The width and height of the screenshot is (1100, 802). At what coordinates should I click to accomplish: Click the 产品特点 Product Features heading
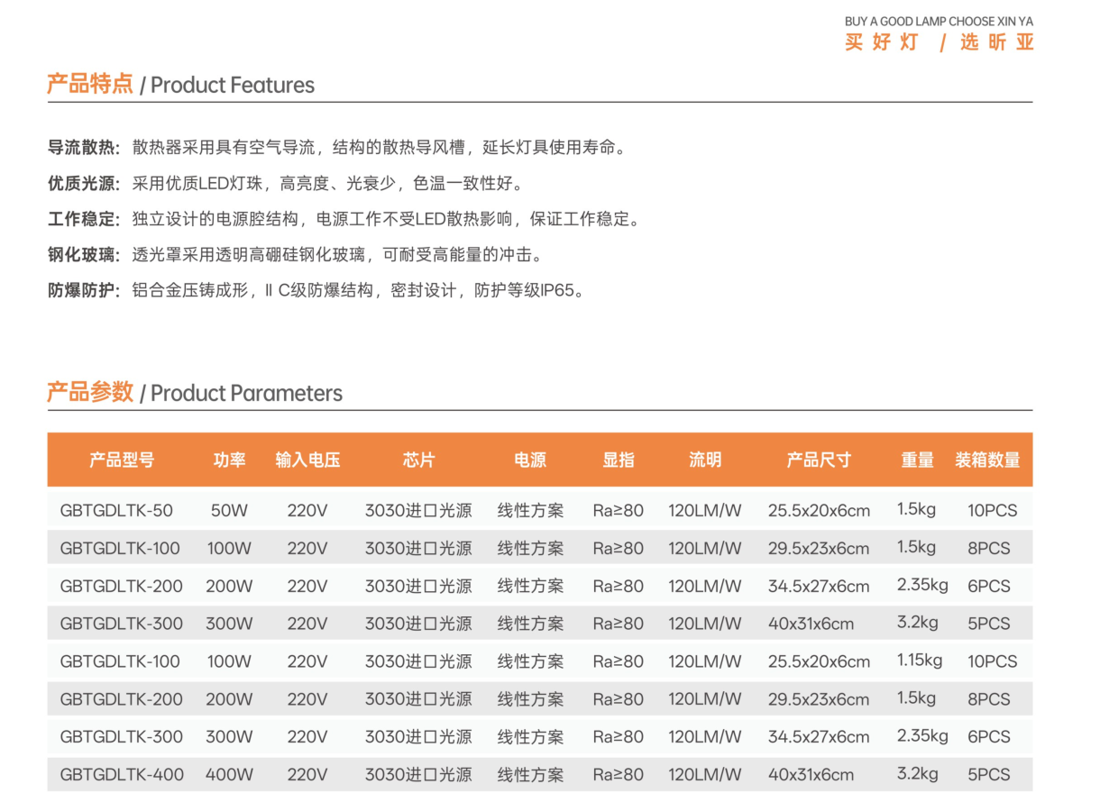point(180,85)
